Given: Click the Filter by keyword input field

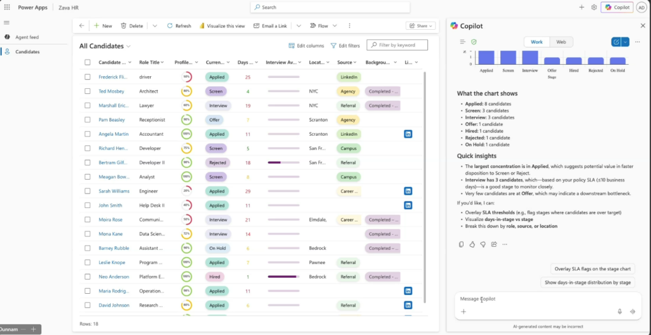Looking at the screenshot, I should pyautogui.click(x=402, y=45).
